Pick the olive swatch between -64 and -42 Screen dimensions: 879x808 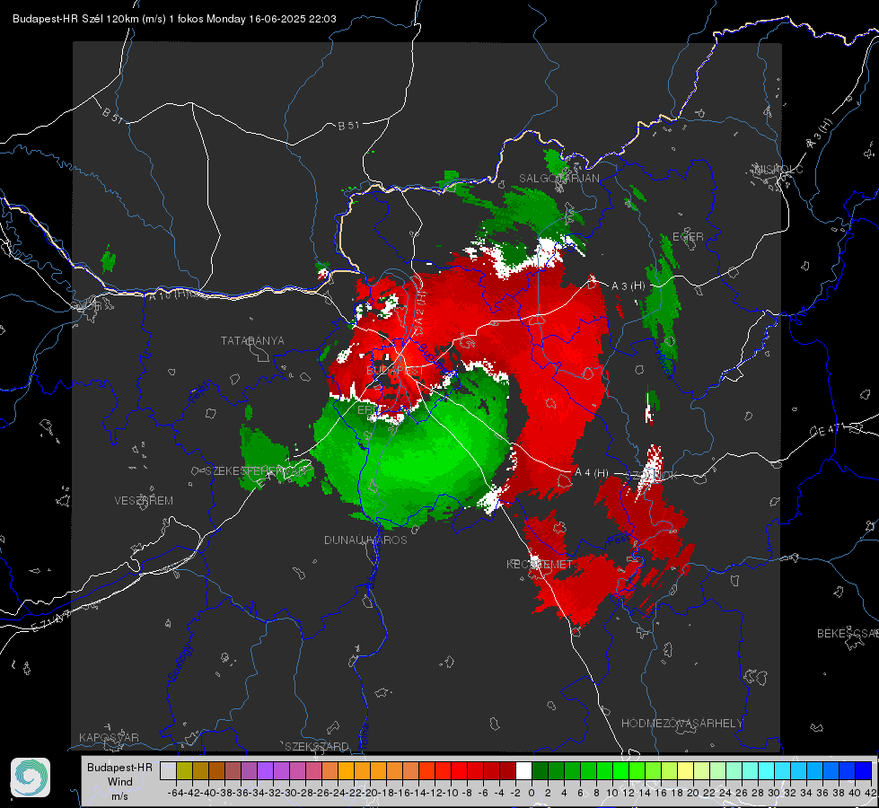(x=184, y=770)
